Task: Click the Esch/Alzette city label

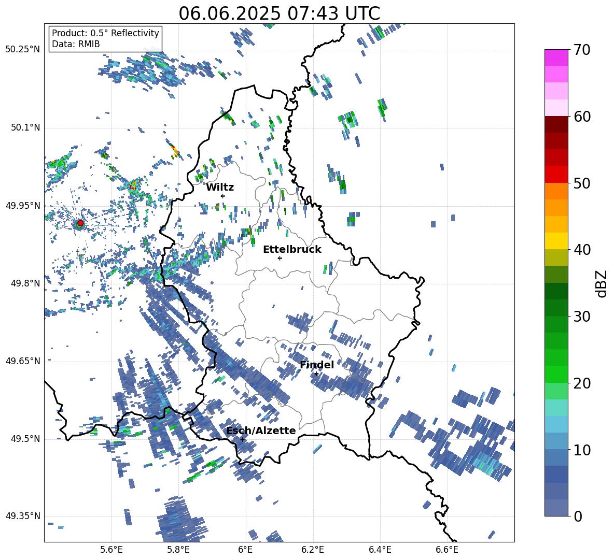Action: pos(261,430)
